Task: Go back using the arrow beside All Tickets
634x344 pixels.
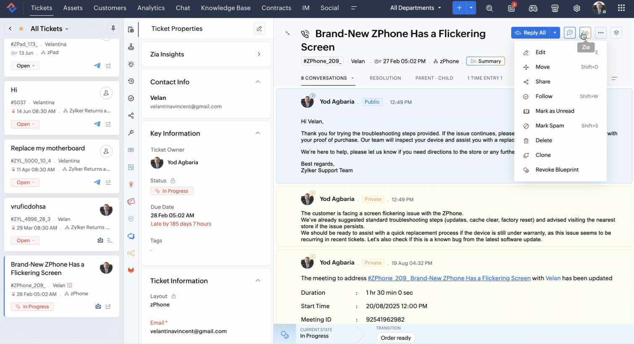Action: 10,29
